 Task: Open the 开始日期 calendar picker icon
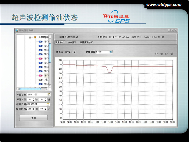49,94
